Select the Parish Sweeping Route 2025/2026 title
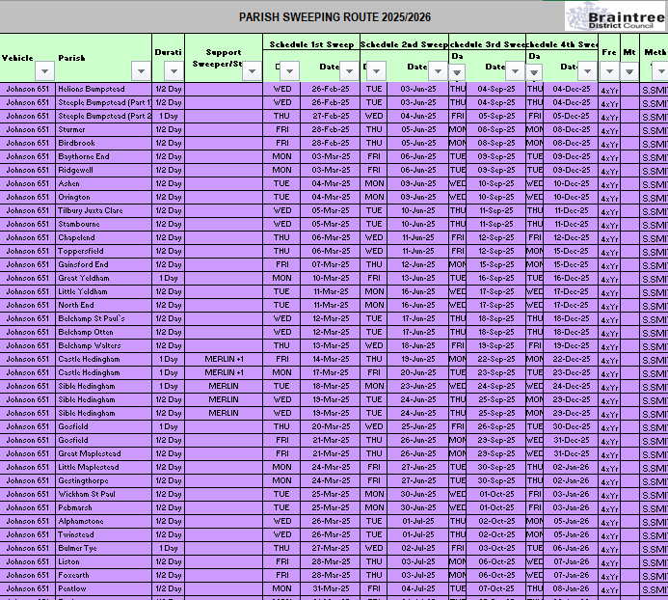Image resolution: width=668 pixels, height=600 pixels. 334,17
